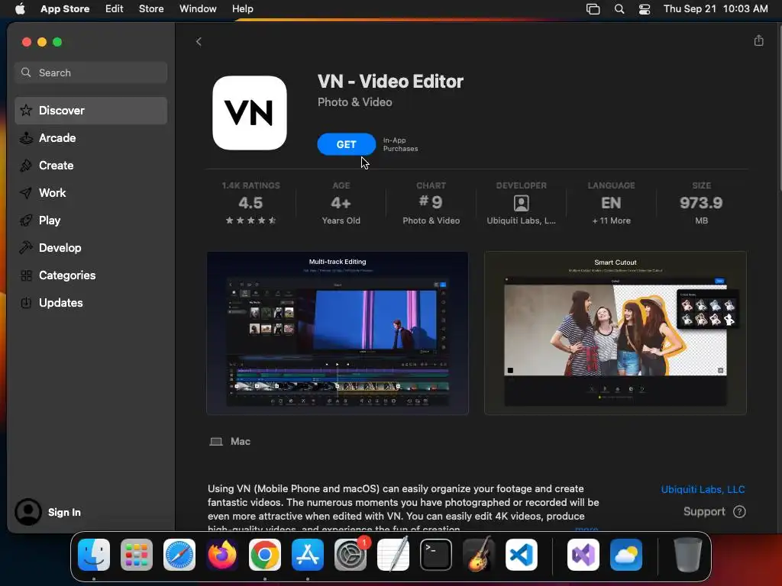The height and width of the screenshot is (586, 782).
Task: Open Finder from the Dock
Action: (94, 555)
